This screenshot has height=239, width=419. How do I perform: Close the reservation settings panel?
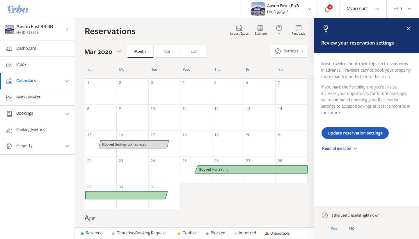point(409,28)
